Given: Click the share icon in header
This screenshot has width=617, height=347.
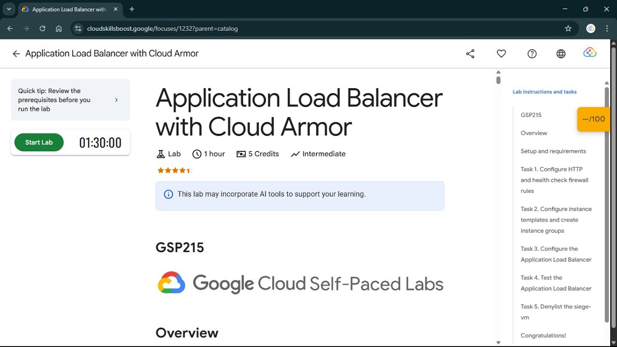Looking at the screenshot, I should [470, 54].
